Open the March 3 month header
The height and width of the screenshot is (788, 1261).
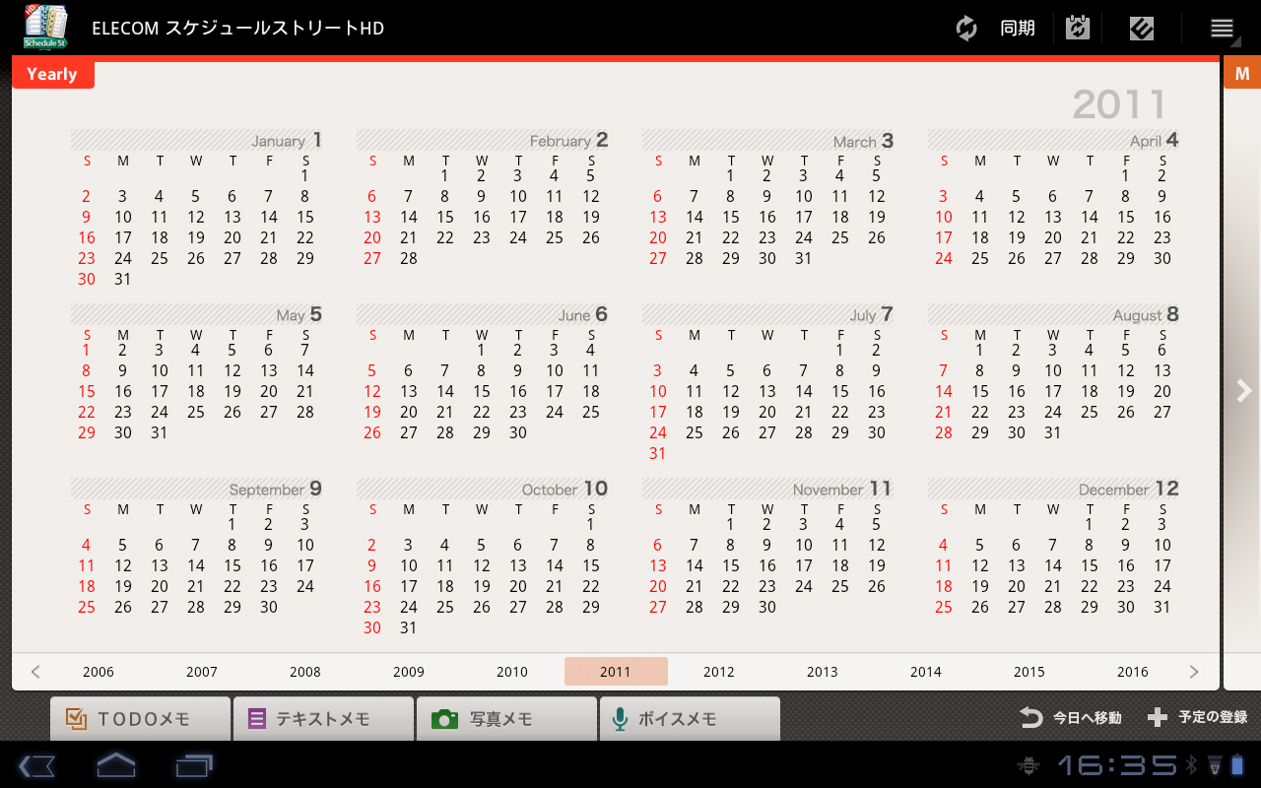pyautogui.click(x=768, y=140)
